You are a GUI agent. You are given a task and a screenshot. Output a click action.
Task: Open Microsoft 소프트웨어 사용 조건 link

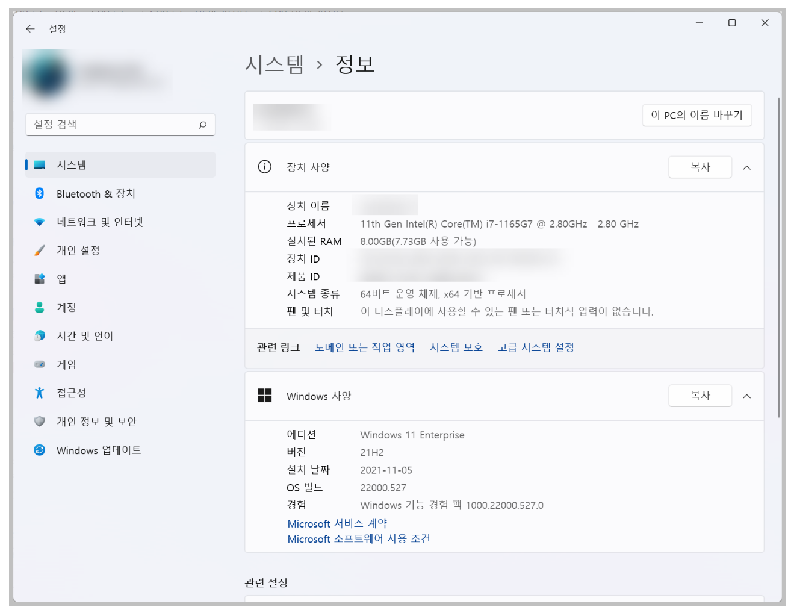tap(359, 539)
